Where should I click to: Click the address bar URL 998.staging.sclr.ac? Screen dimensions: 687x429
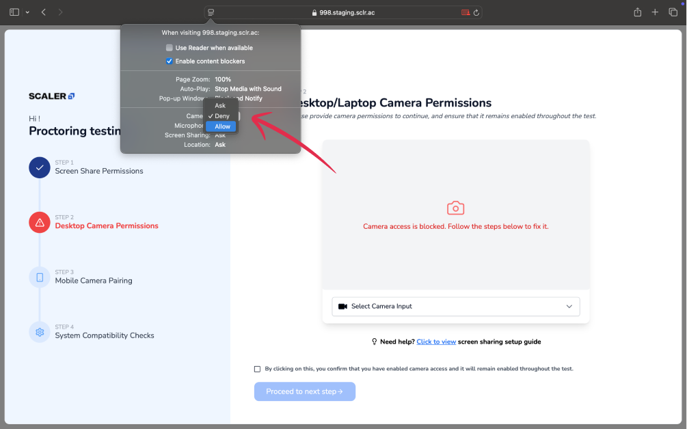pos(347,13)
